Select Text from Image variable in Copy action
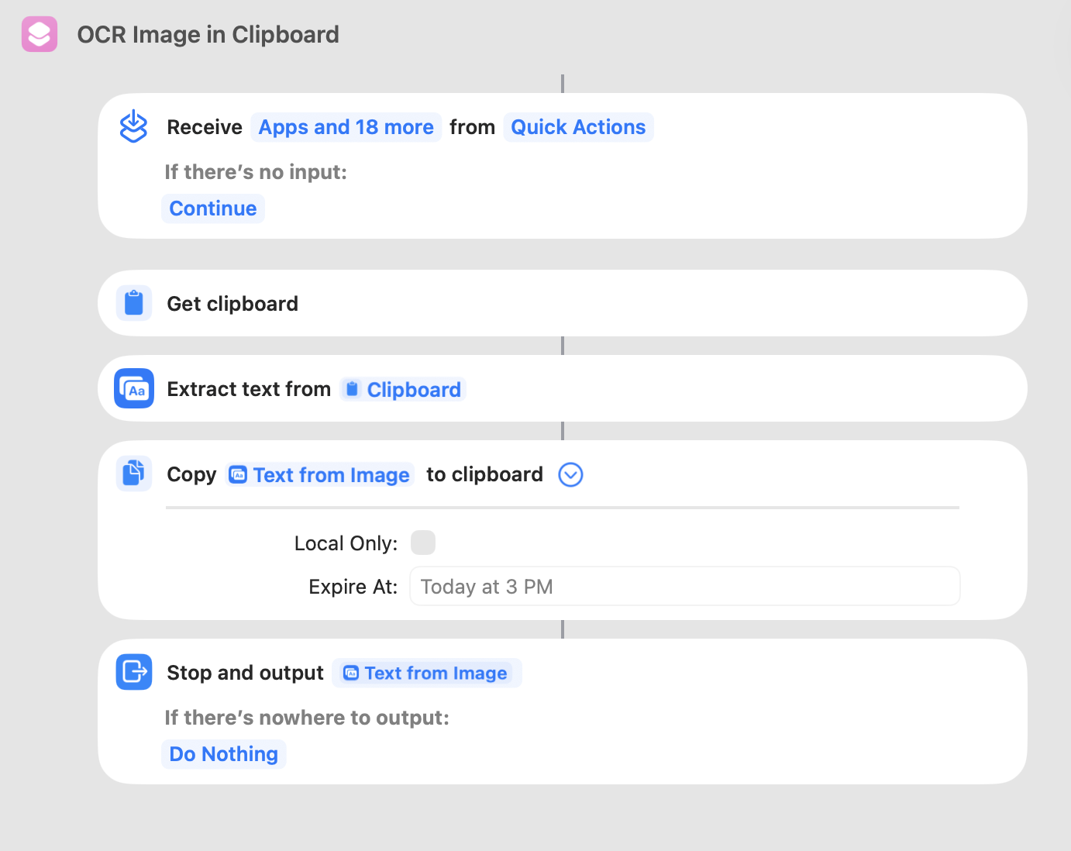Image resolution: width=1071 pixels, height=851 pixels. point(320,474)
